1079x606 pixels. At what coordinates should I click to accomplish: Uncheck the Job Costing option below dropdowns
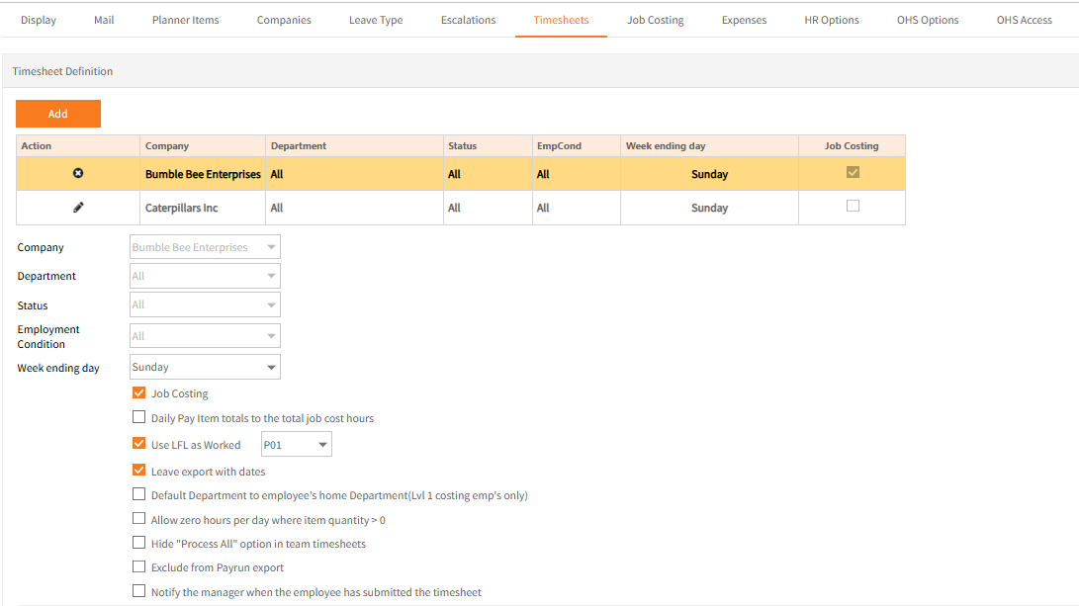(x=139, y=393)
